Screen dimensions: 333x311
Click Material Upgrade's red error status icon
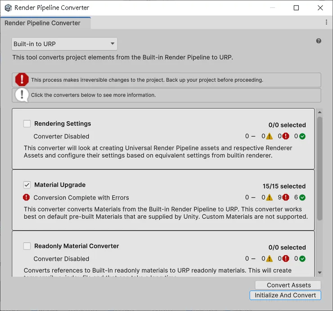(x=27, y=197)
